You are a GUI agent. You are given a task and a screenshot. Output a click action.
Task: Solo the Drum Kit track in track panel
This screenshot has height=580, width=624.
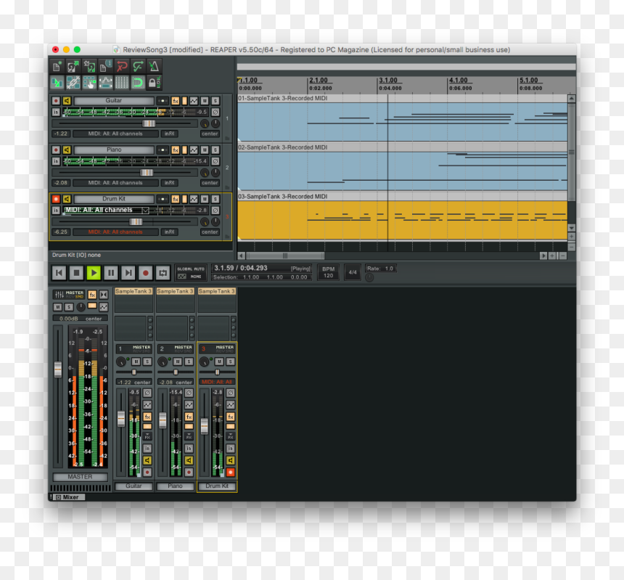coord(215,199)
